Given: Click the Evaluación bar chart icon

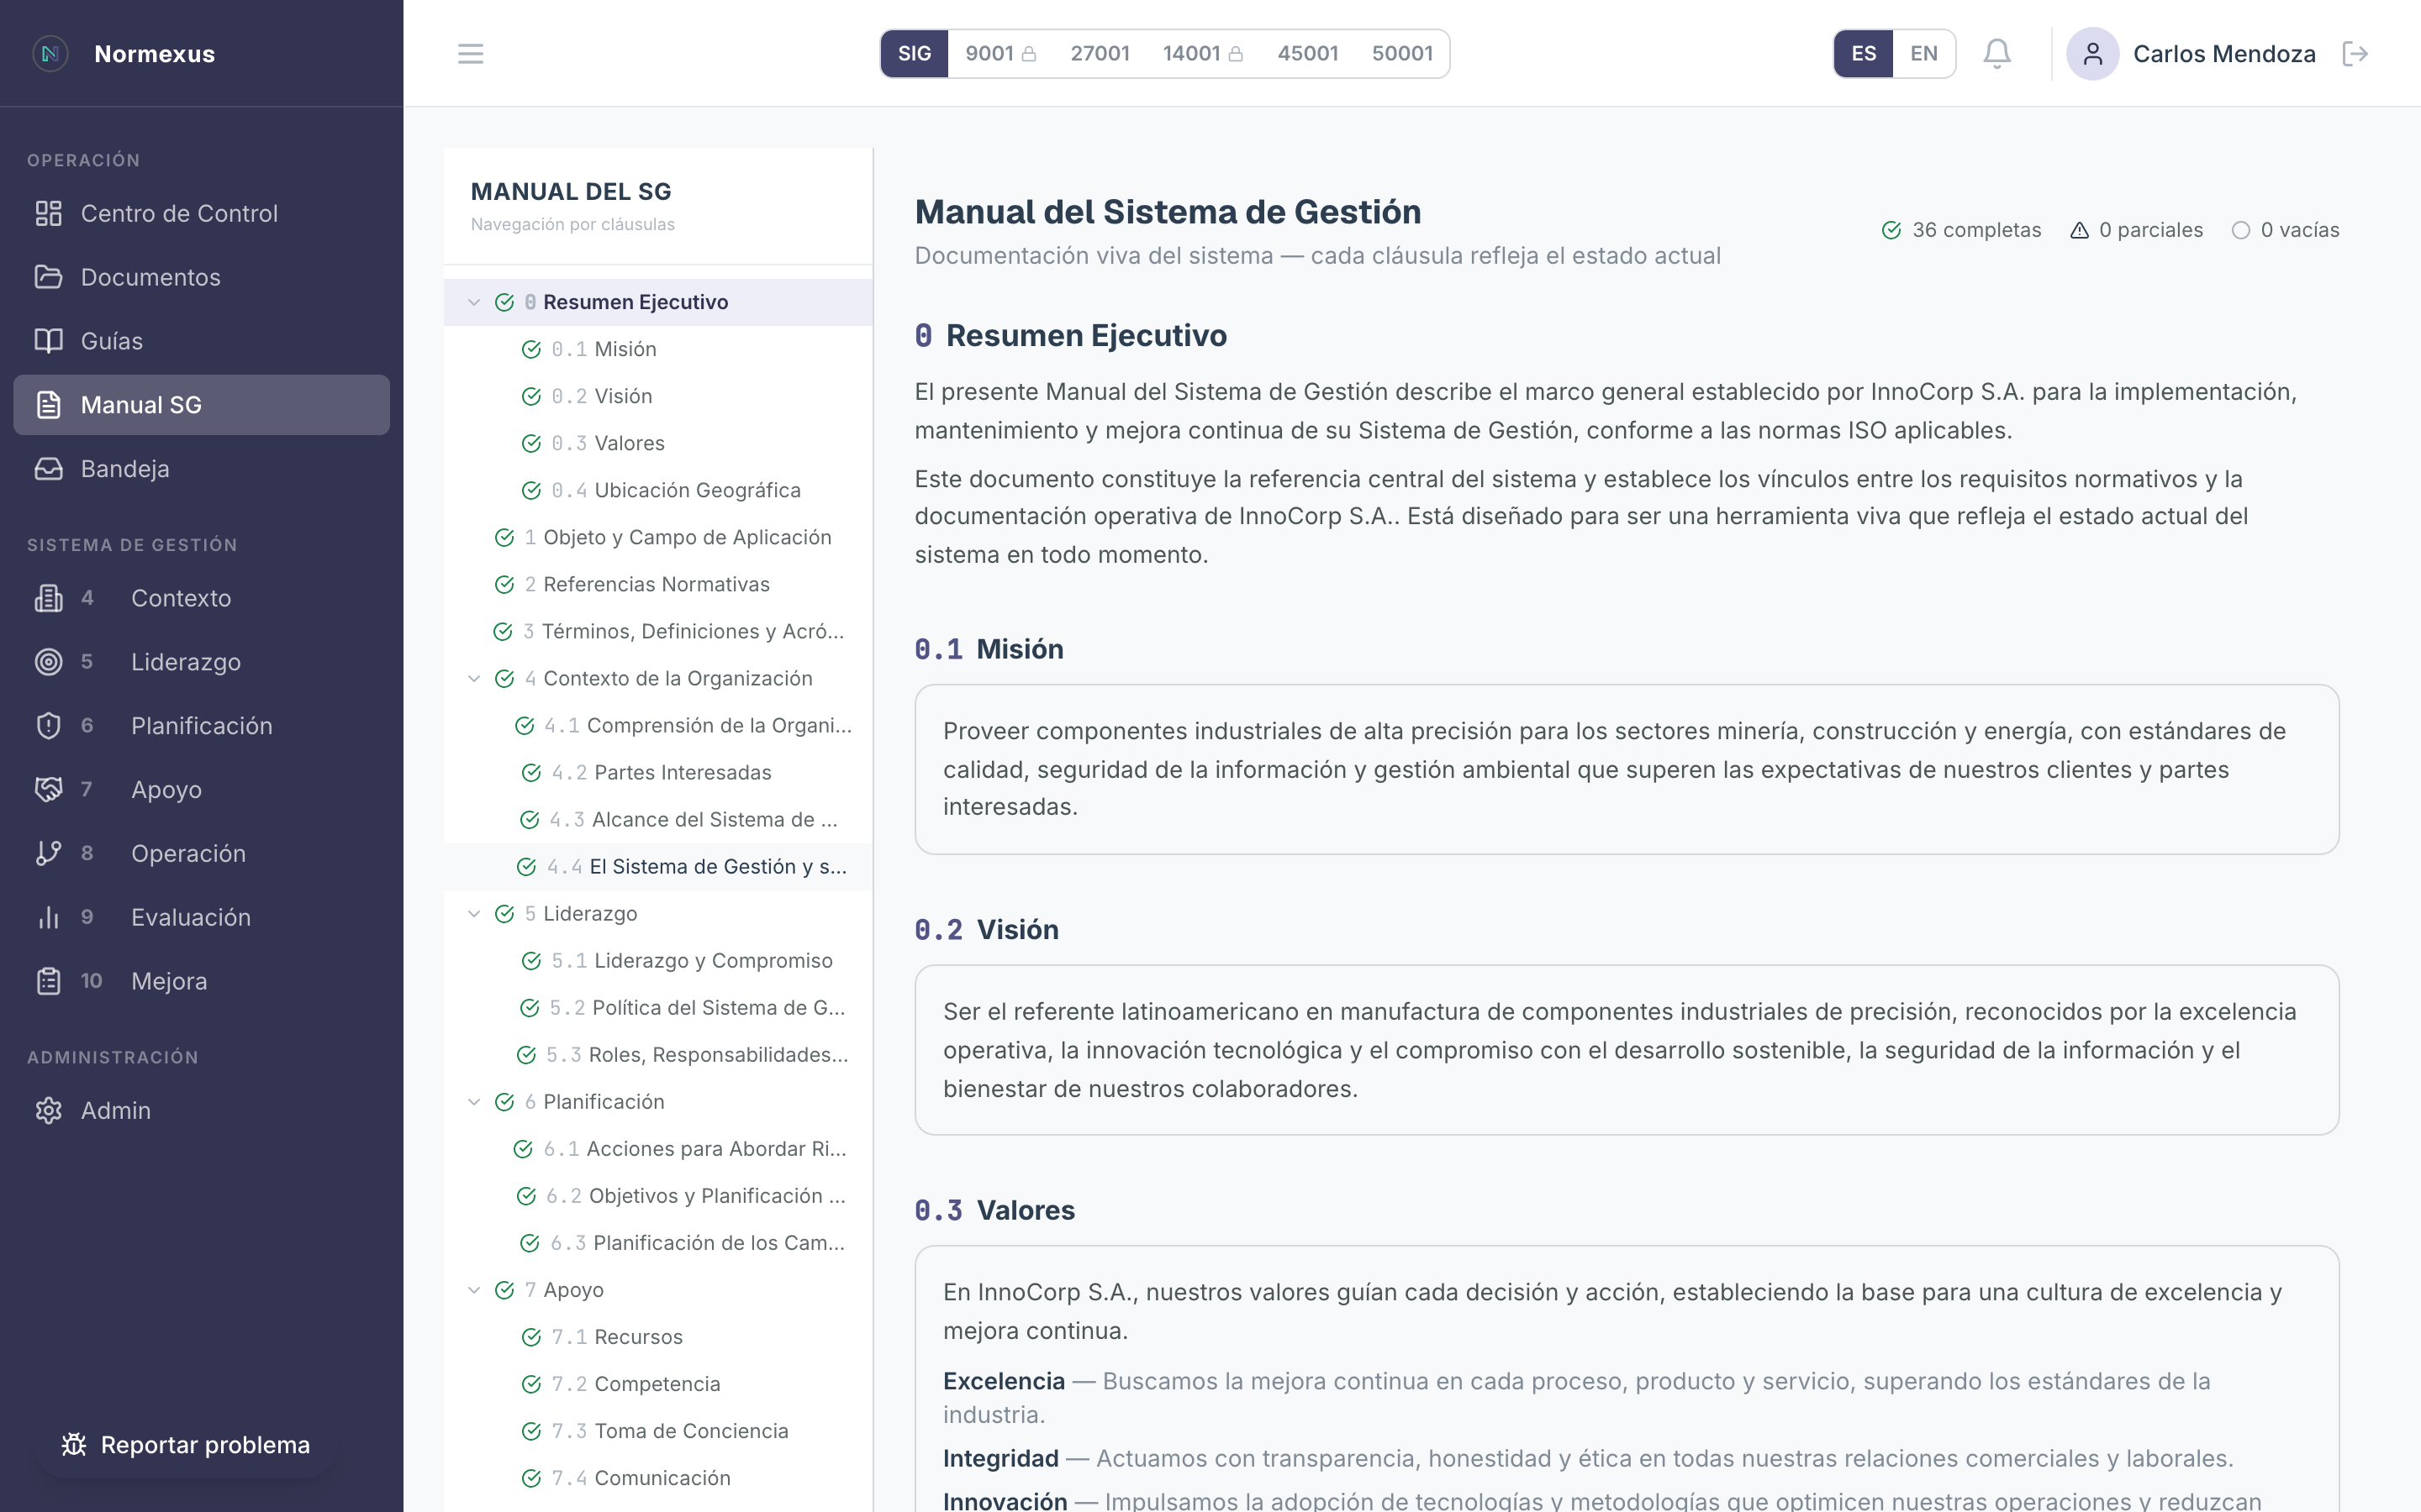Looking at the screenshot, I should [x=48, y=918].
